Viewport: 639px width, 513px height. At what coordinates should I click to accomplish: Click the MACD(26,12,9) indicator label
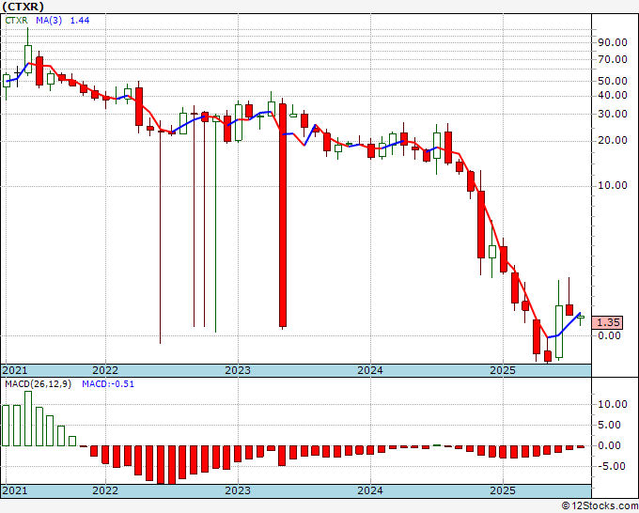click(x=38, y=384)
